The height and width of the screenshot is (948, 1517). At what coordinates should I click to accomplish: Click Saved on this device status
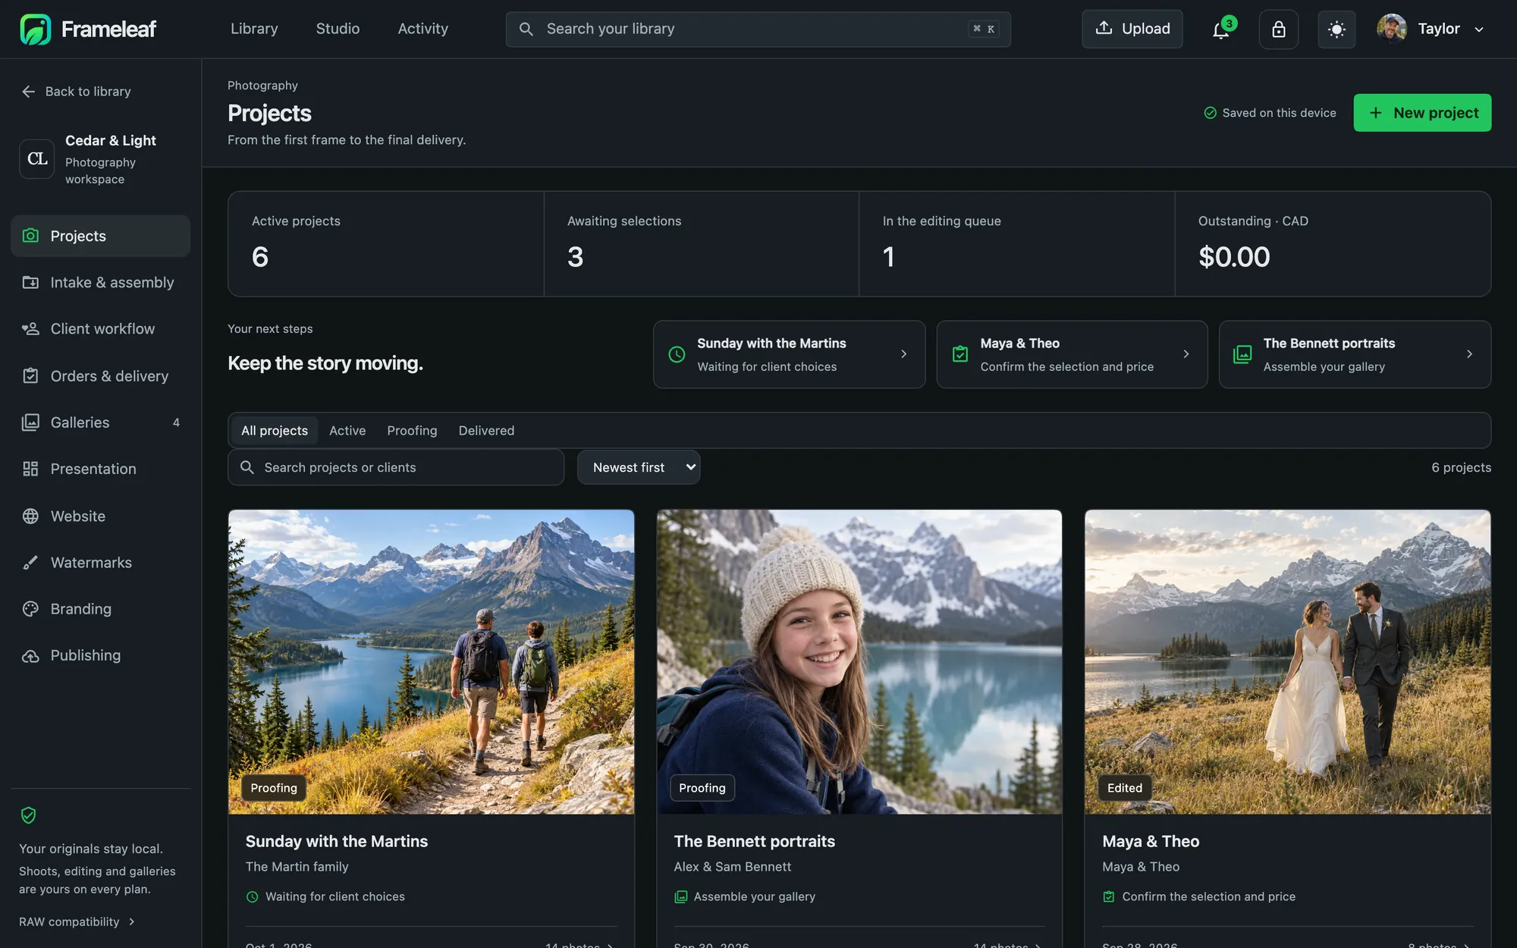click(1270, 113)
